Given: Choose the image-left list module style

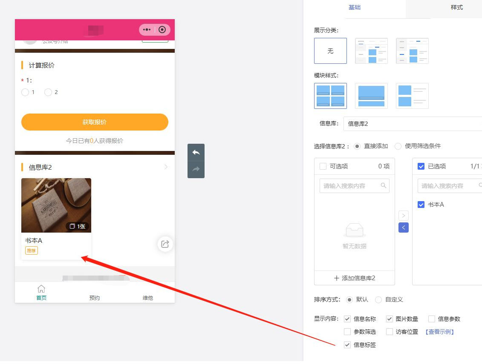Looking at the screenshot, I should click(412, 96).
